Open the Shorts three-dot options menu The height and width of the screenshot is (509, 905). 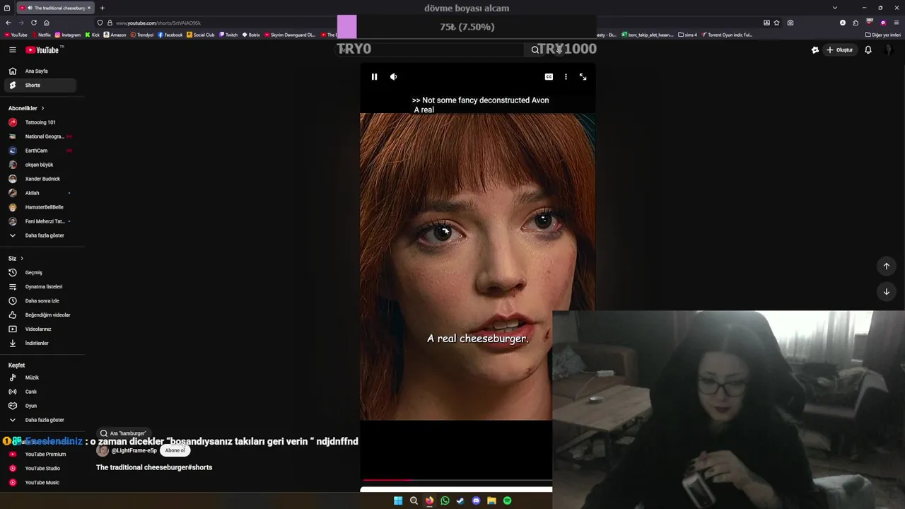566,77
